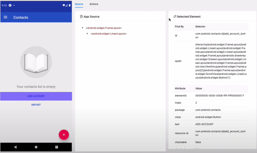
Task: Click 'Your contacts list is empty' text
Action: [36, 87]
